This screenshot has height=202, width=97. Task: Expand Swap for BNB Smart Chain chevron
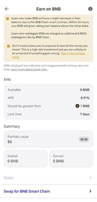click(x=90, y=191)
